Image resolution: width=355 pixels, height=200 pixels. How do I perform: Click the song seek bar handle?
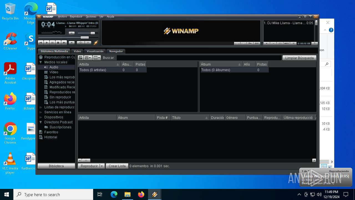pyautogui.click(x=85, y=37)
